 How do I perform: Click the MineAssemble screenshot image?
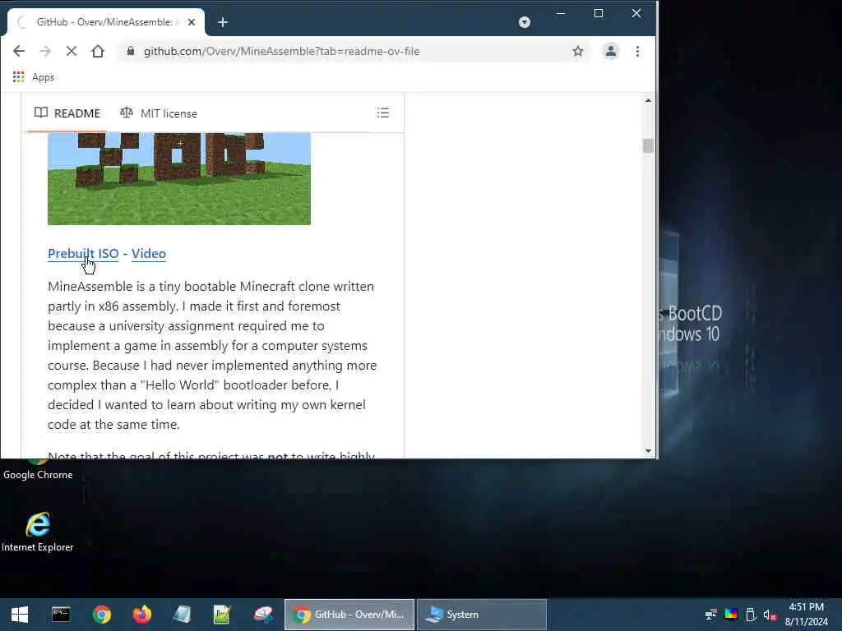click(x=179, y=178)
